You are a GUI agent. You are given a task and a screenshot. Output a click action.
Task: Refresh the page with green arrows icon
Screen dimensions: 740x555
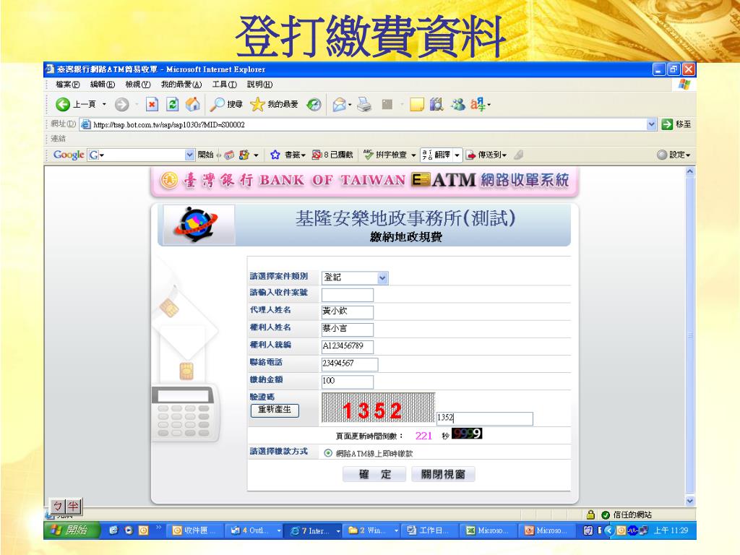point(173,104)
